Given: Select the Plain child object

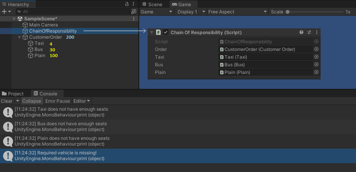Looking at the screenshot, I should pos(40,56).
